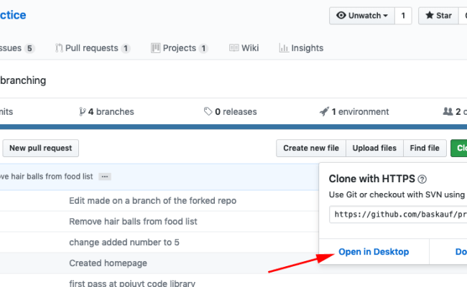
Task: View 0 releases link
Action: [x=230, y=112]
